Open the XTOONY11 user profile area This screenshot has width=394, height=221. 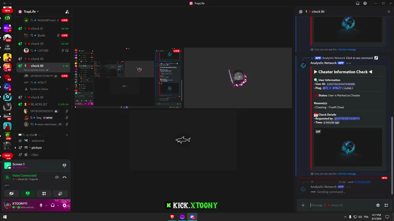tap(20, 205)
